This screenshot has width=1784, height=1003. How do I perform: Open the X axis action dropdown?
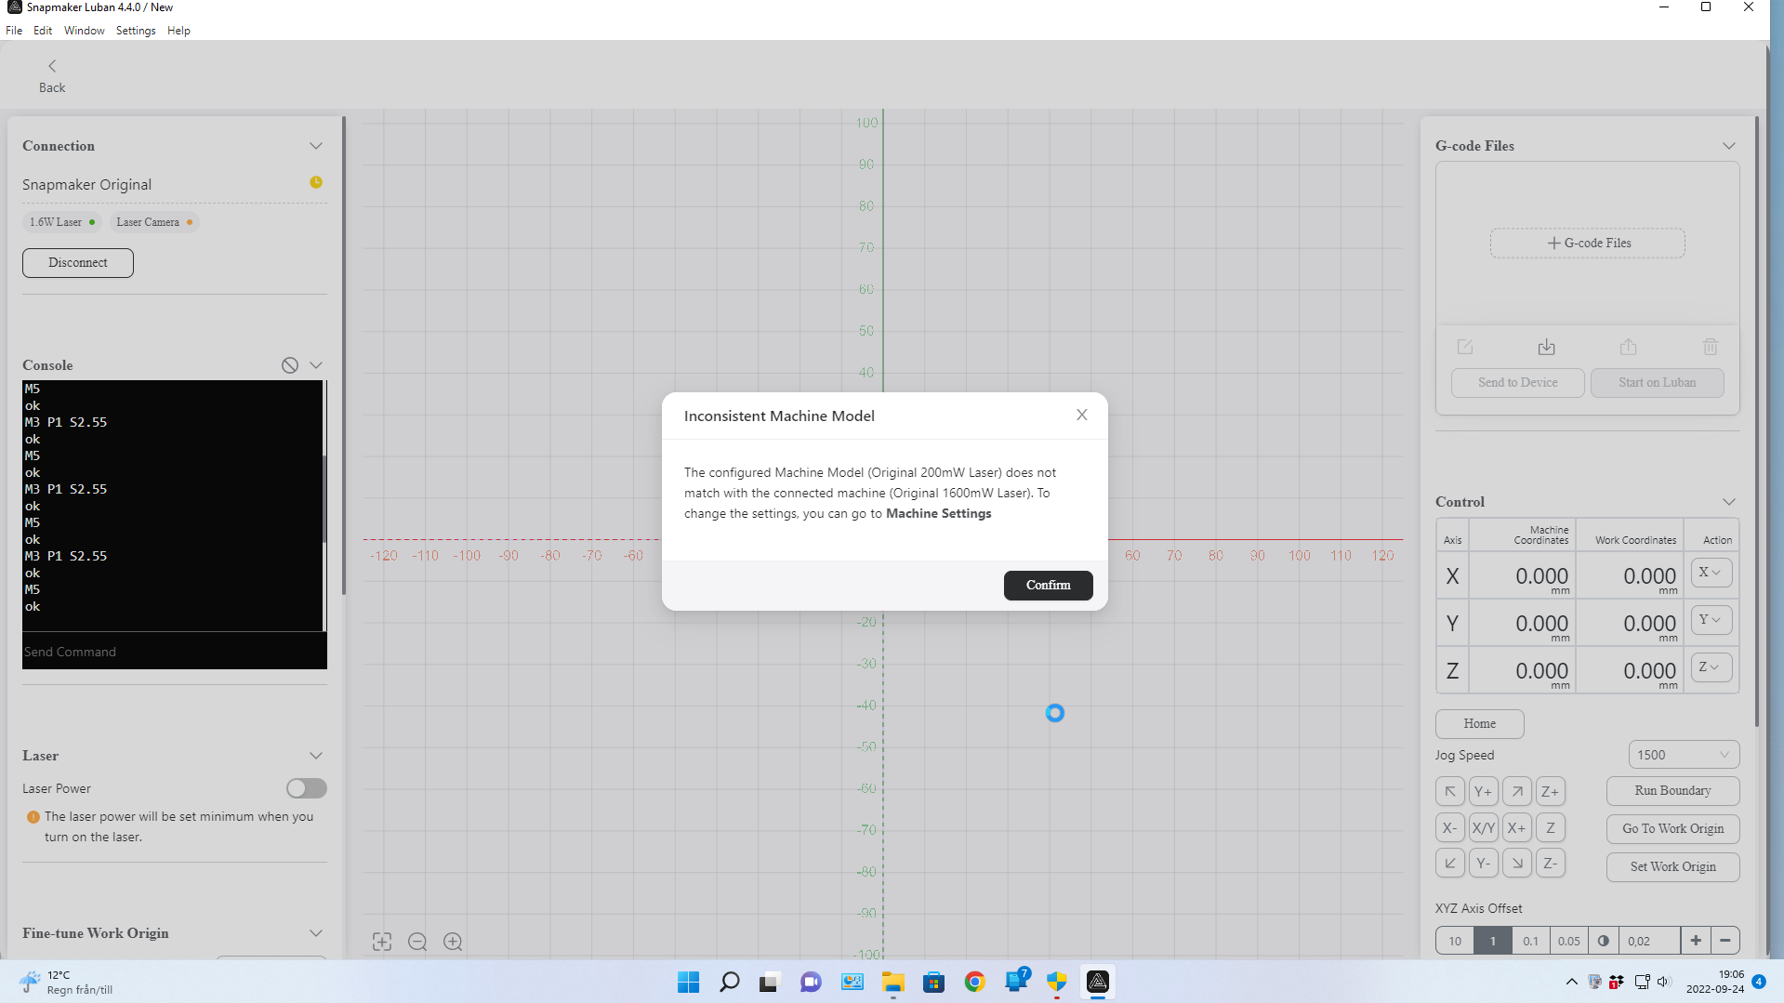pos(1711,573)
